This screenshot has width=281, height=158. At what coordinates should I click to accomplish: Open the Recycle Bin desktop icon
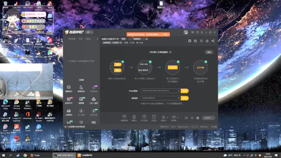pos(6,5)
